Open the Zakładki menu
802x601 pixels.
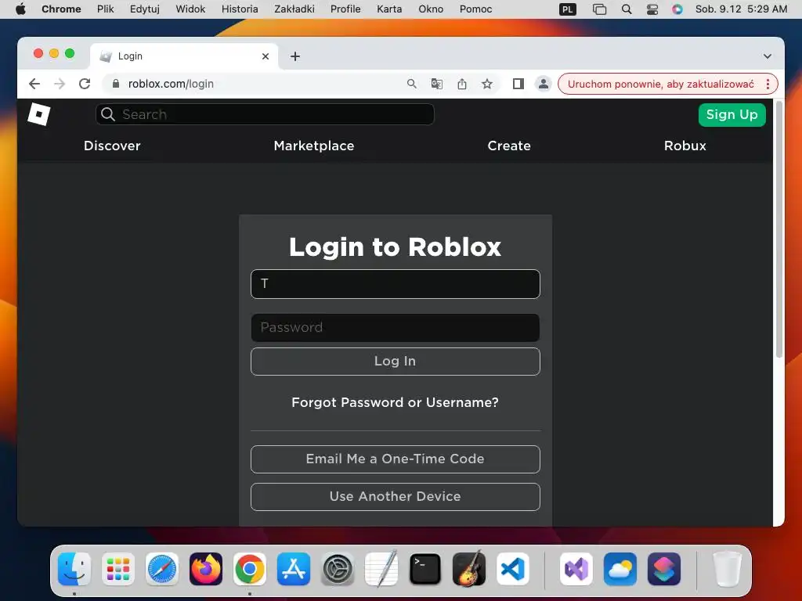coord(294,9)
